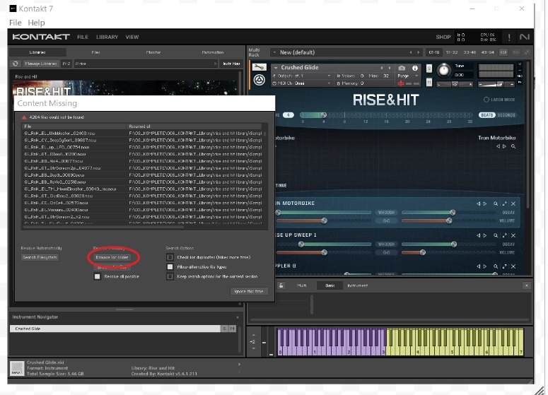
Task: Click the instrument camera snapshot icon
Action: (402, 68)
